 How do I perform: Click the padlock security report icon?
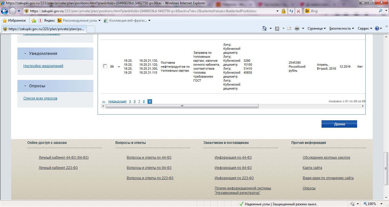click(283, 11)
